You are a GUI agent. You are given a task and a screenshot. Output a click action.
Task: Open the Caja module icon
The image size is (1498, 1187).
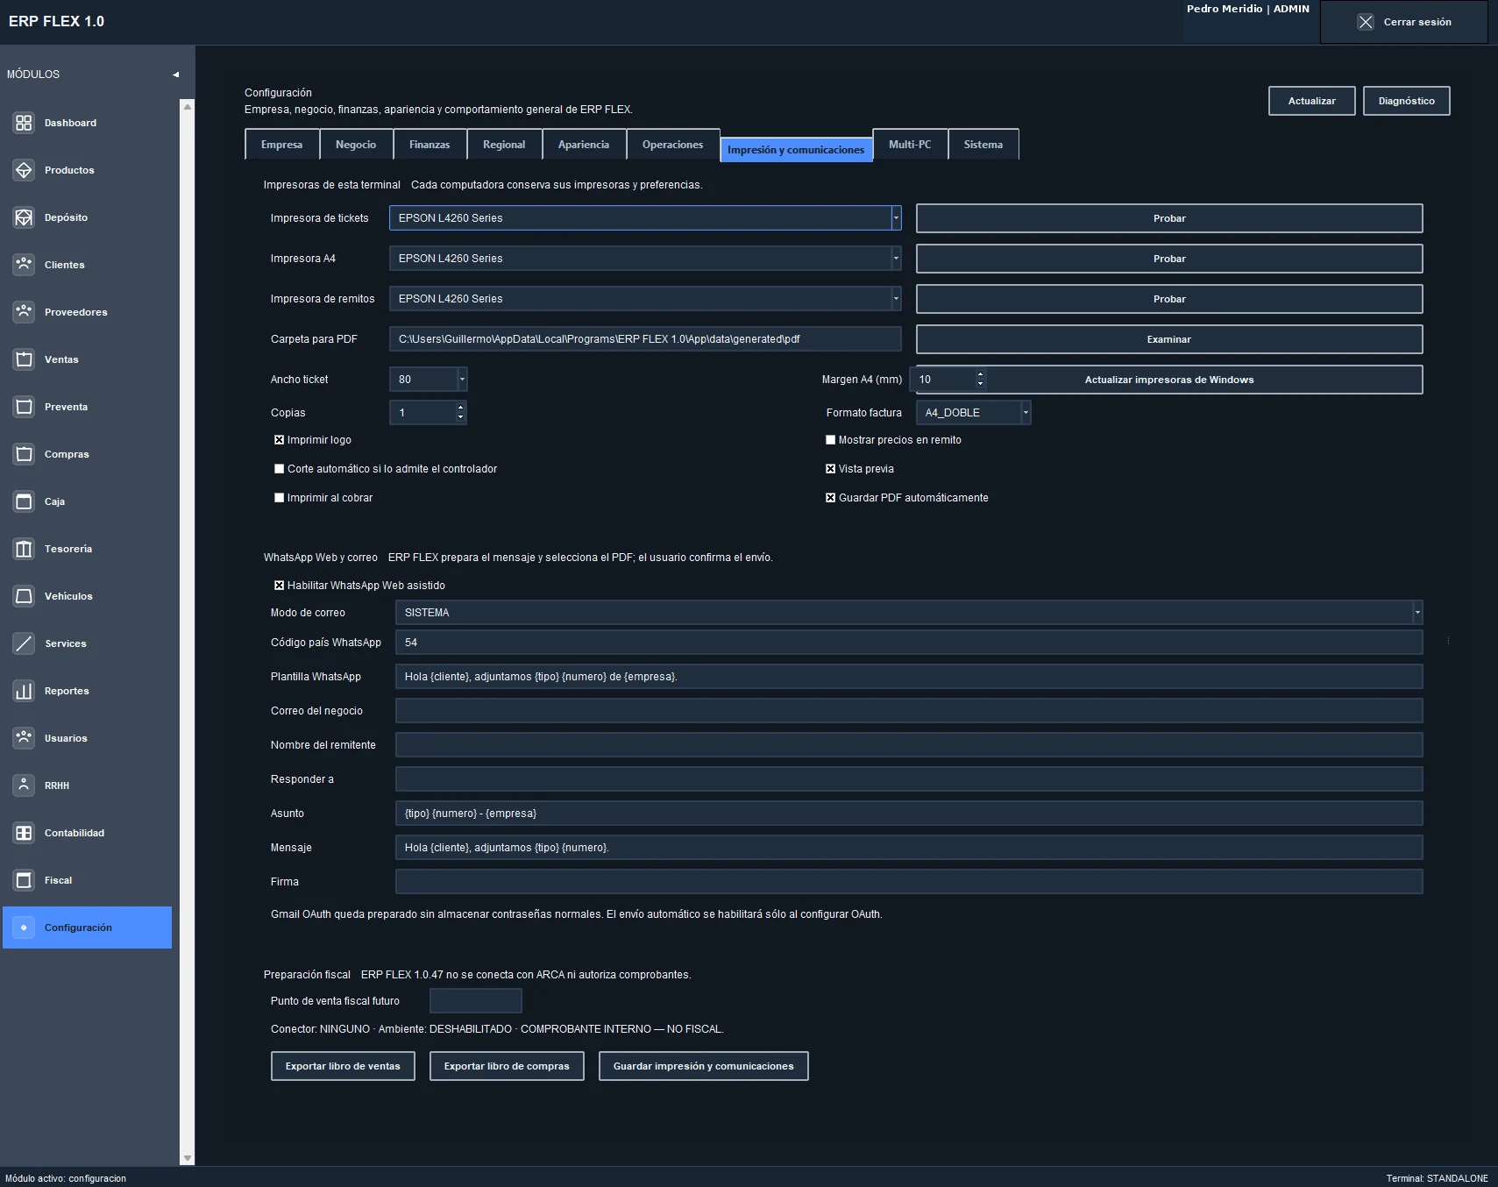tap(24, 501)
